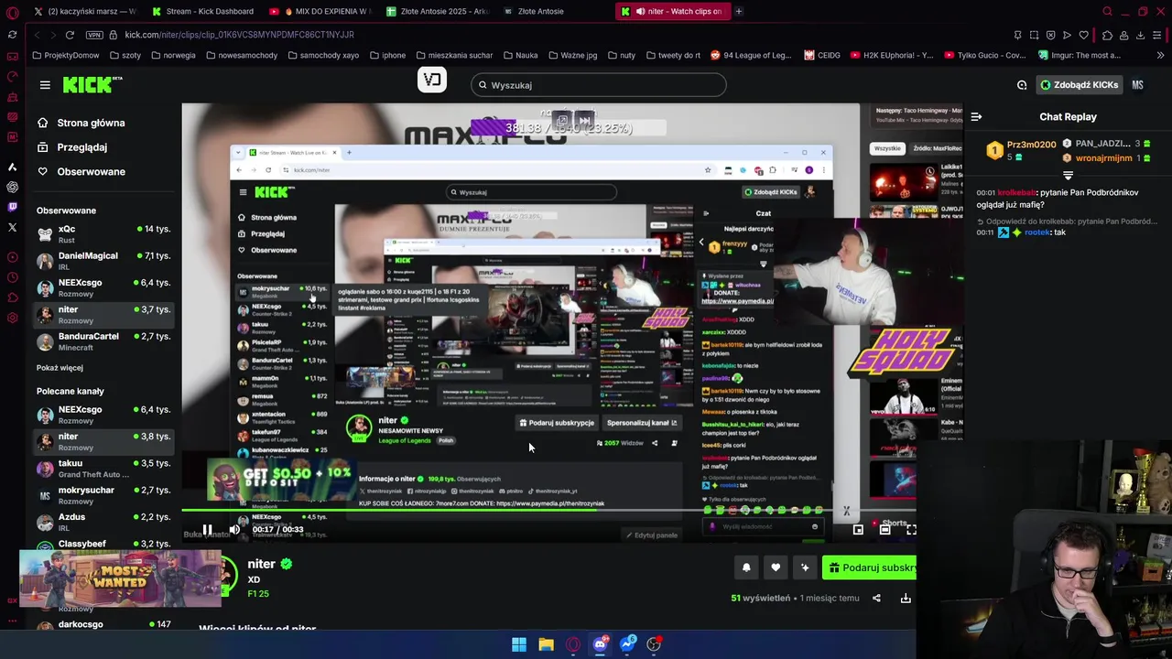Open norwegia bookmark folder
This screenshot has height=659, width=1172.
click(173, 55)
